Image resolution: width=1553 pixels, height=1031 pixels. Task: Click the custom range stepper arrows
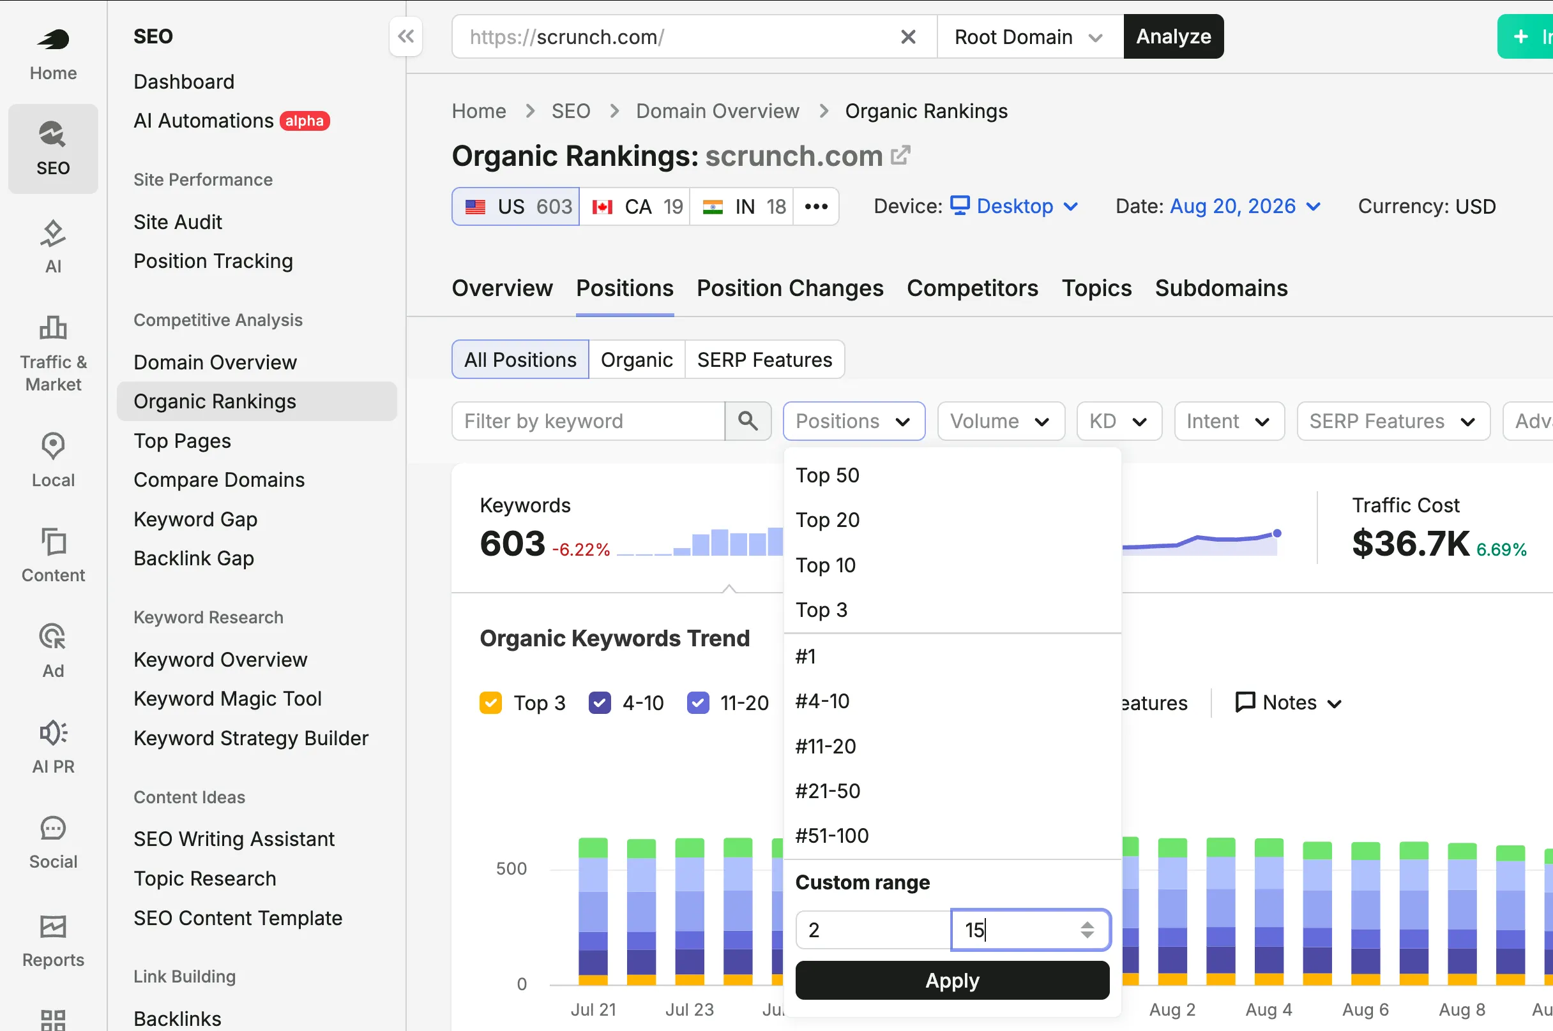1087,930
